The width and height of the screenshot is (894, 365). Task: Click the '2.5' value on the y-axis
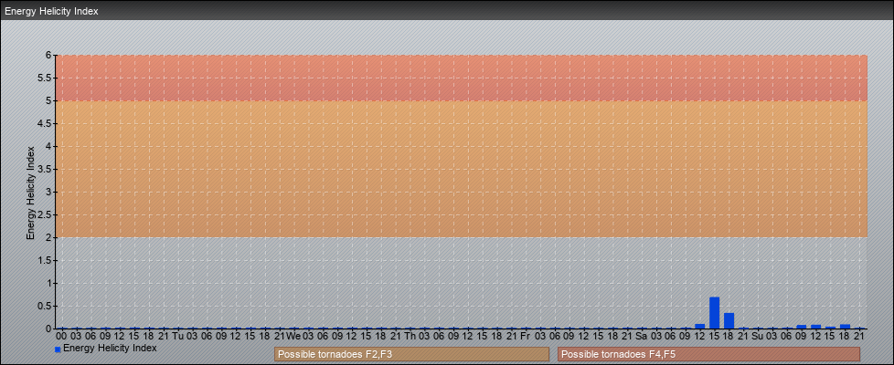click(46, 214)
